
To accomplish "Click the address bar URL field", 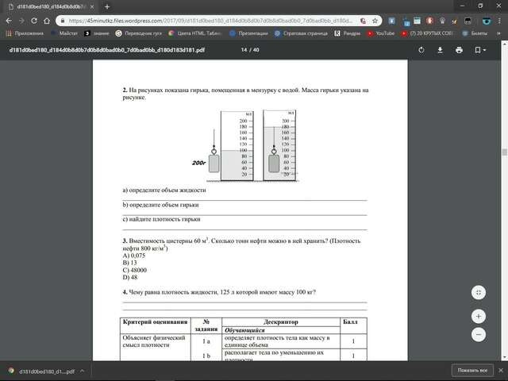I will click(210, 21).
